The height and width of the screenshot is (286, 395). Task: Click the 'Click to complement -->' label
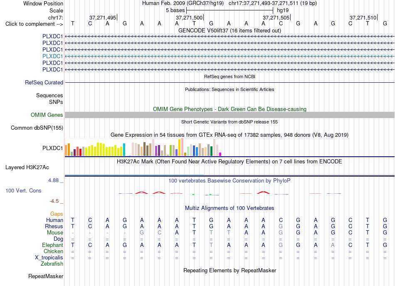(x=34, y=24)
